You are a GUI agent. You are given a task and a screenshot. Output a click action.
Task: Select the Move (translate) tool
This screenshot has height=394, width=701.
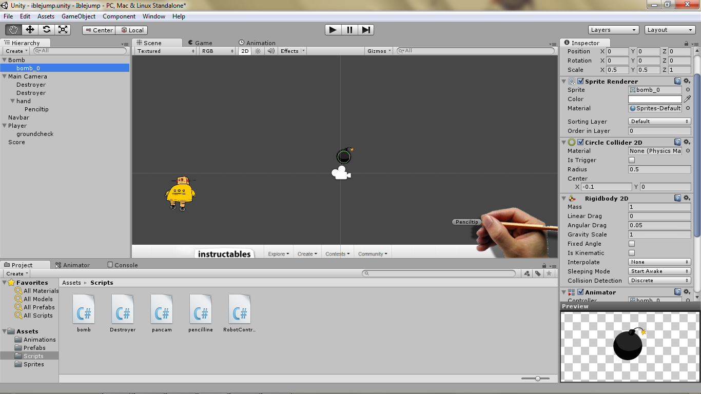(x=30, y=30)
